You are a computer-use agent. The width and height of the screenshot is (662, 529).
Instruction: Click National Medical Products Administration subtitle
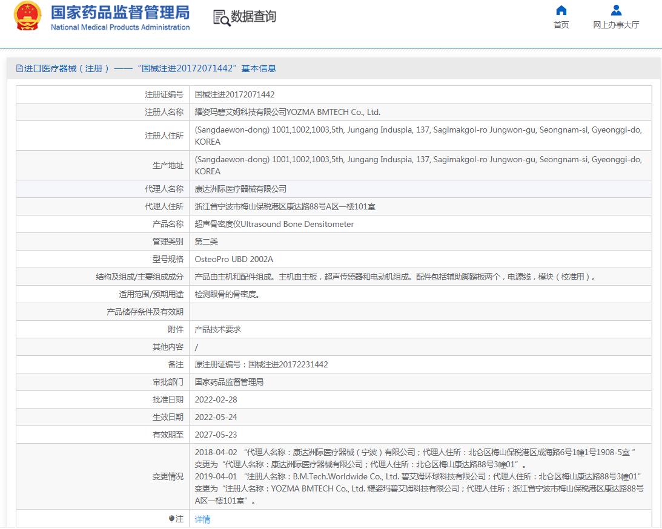[121, 27]
